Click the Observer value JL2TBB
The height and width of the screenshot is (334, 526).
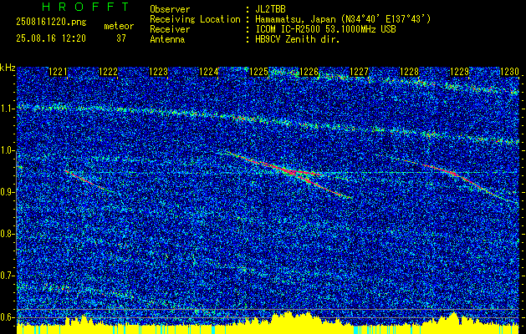pyautogui.click(x=270, y=9)
